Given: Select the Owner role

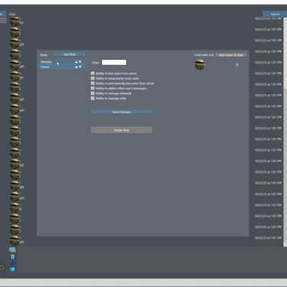Looking at the screenshot, I should [62, 67].
